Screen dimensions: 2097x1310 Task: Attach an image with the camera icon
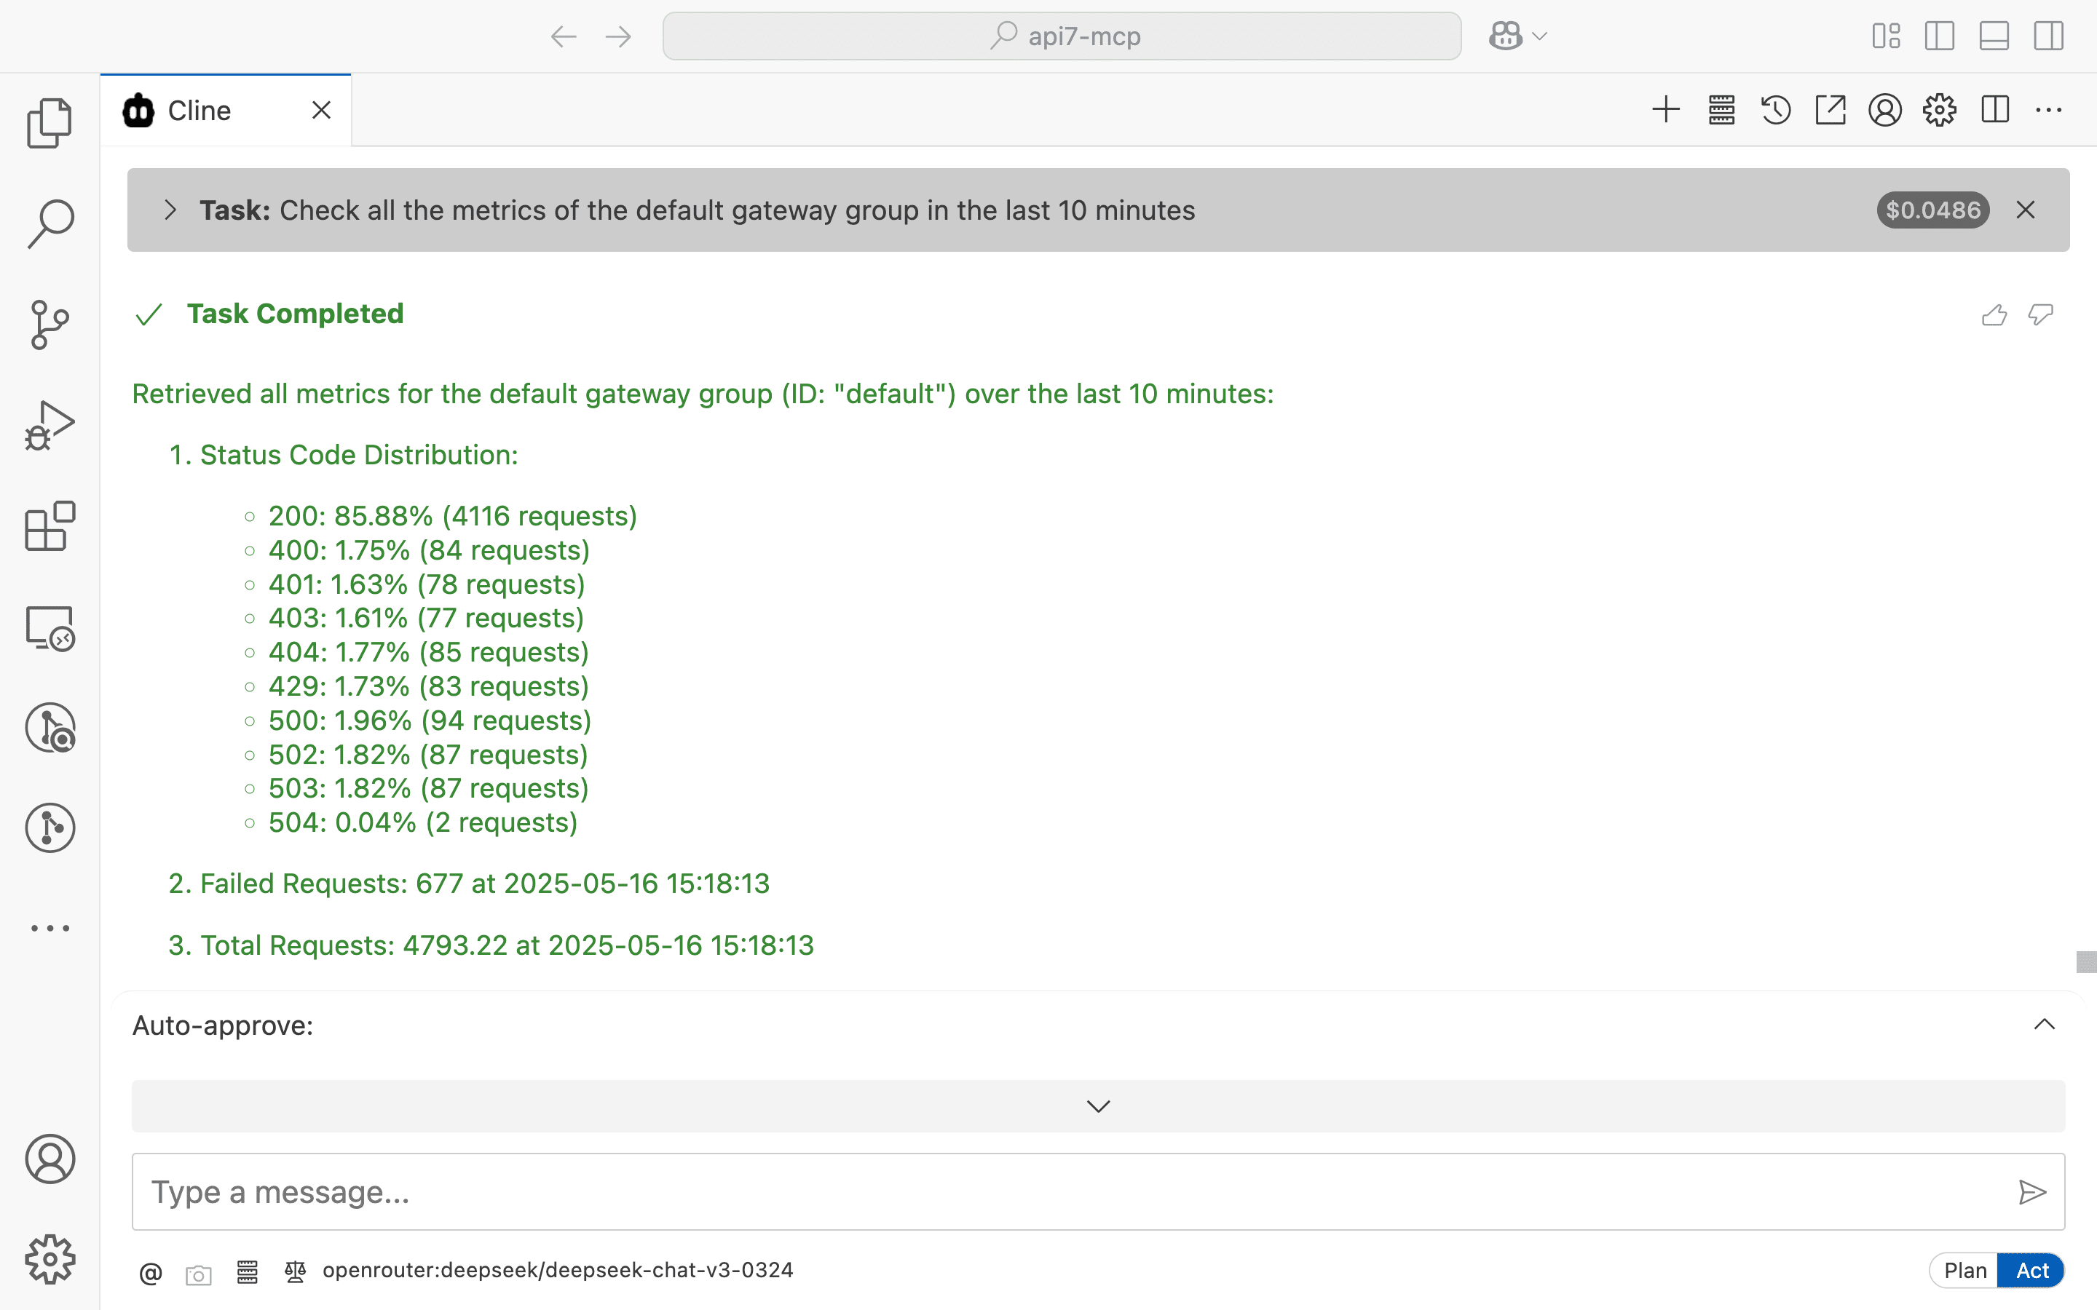tap(199, 1274)
